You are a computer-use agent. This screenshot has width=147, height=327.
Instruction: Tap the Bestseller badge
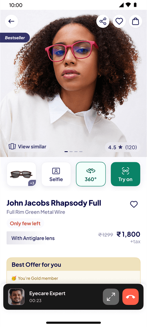pos(15,38)
